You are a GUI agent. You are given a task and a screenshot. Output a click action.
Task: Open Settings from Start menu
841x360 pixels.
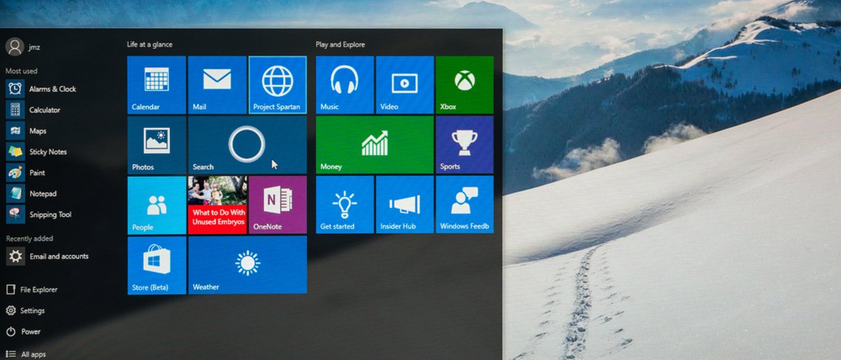tap(26, 311)
